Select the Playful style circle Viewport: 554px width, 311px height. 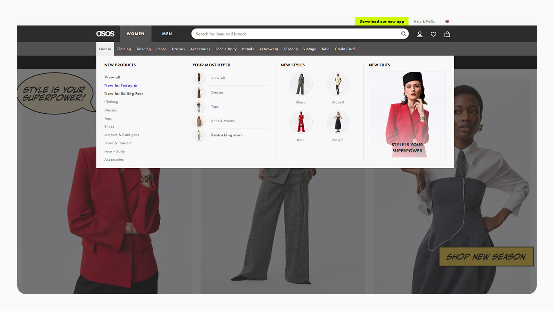(x=338, y=122)
